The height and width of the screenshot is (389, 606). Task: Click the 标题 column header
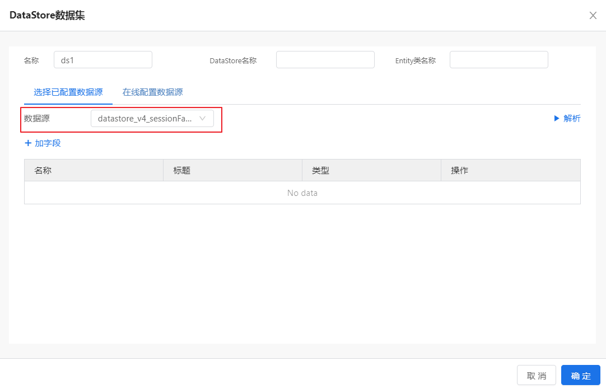232,170
